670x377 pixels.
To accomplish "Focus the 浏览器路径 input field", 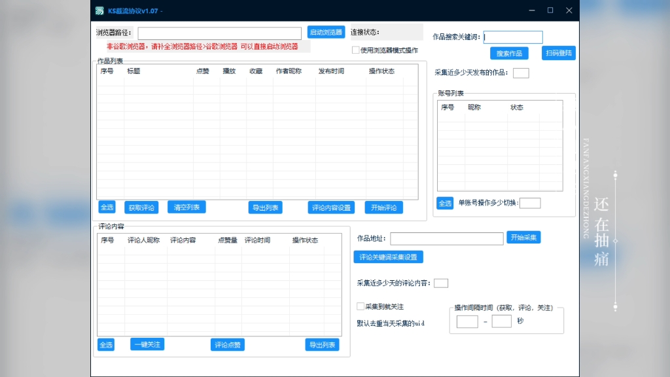I will pos(220,33).
